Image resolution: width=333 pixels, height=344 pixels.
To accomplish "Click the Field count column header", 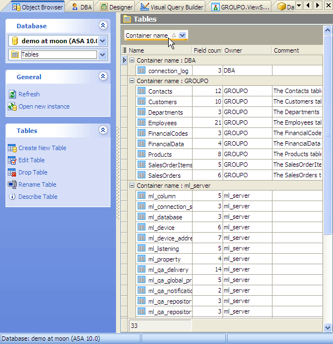I will pos(208,50).
